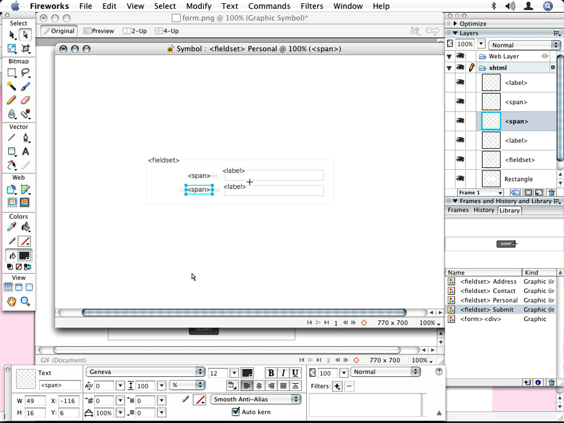Hide the Web Layer eye icon
The height and width of the screenshot is (423, 564).
click(460, 56)
